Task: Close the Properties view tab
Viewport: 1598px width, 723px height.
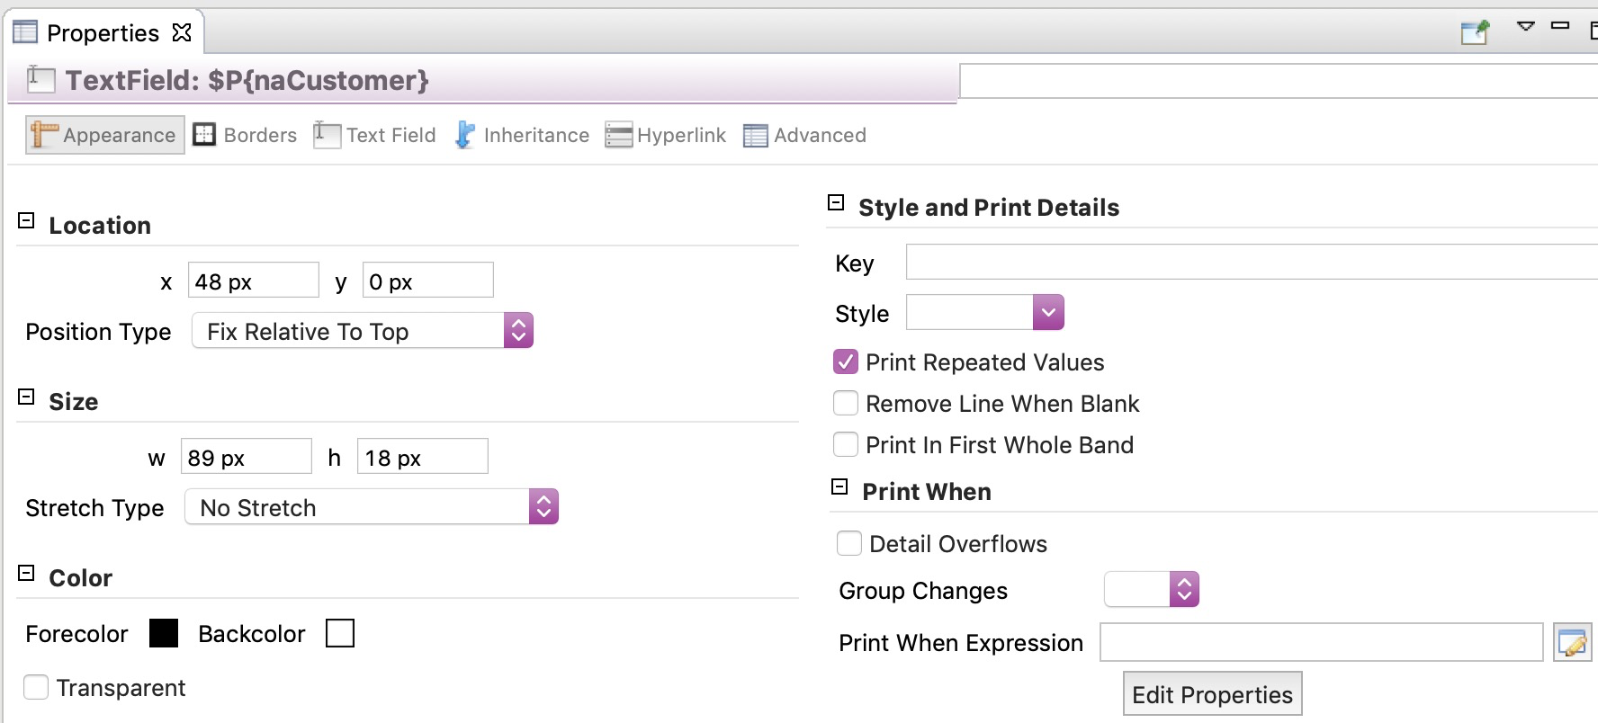Action: (x=182, y=32)
